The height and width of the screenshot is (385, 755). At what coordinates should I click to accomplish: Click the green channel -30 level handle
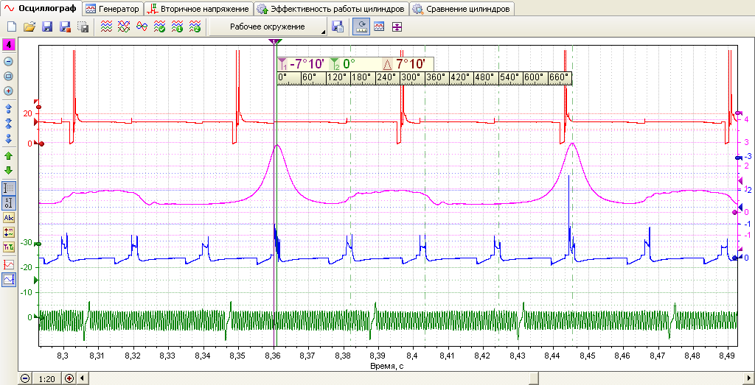pyautogui.click(x=38, y=244)
